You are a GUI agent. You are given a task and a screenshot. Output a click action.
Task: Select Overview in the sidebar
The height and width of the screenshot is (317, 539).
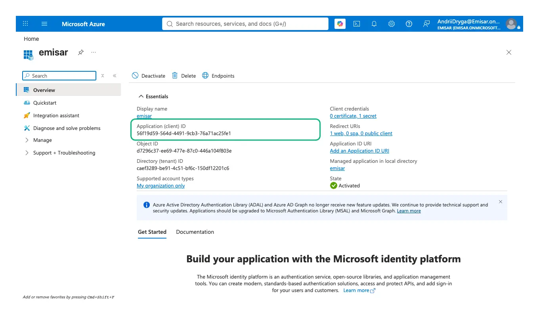[68, 90]
